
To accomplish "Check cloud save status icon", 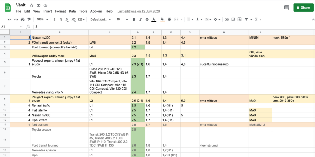I will click(46, 6).
